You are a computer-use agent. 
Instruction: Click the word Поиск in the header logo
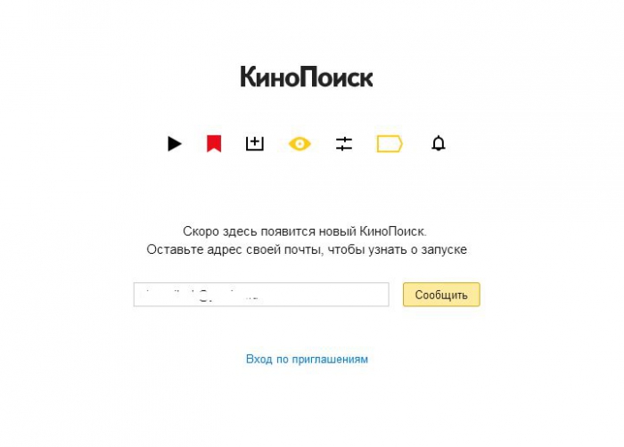[335, 77]
